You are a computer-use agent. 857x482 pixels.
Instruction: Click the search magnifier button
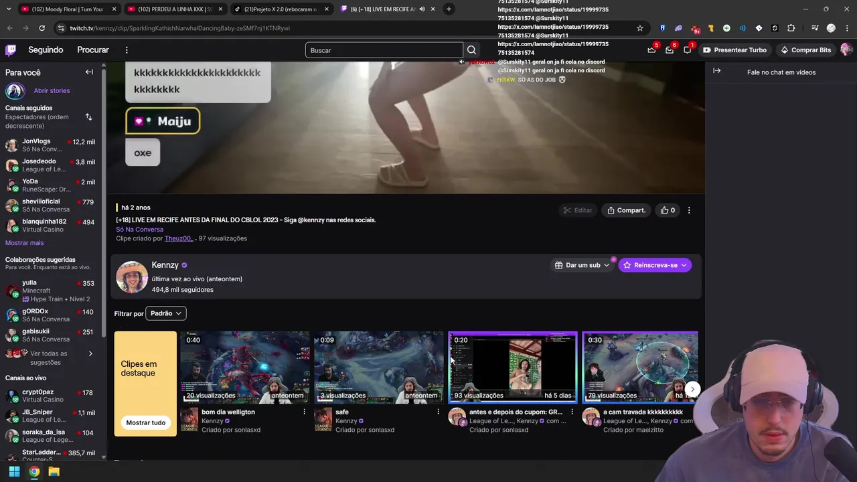(x=471, y=50)
